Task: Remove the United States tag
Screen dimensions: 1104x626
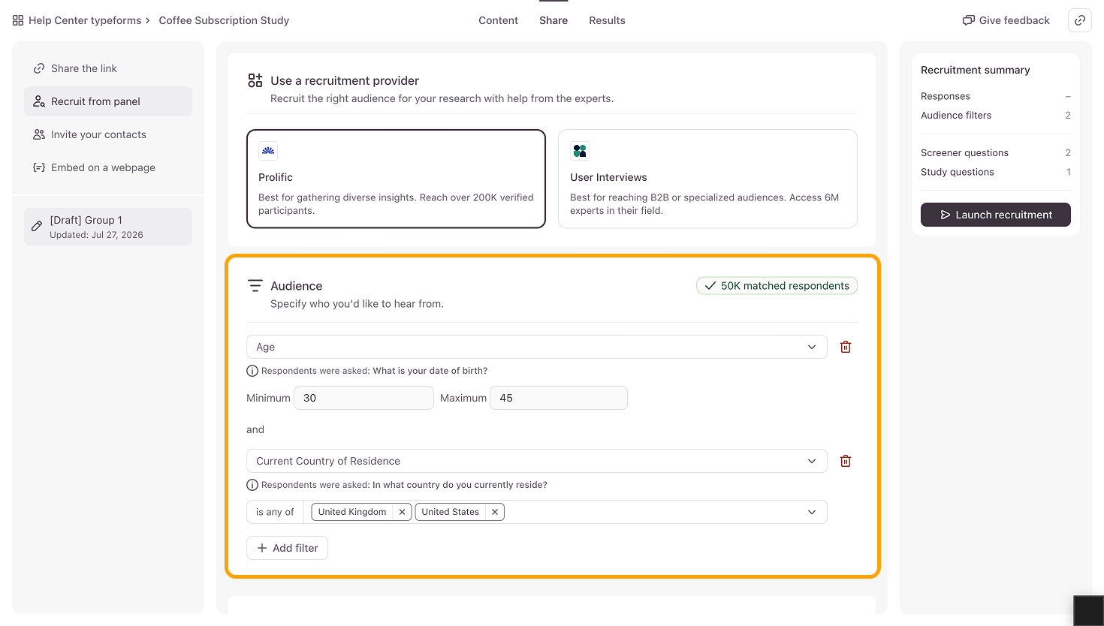Action: click(495, 512)
